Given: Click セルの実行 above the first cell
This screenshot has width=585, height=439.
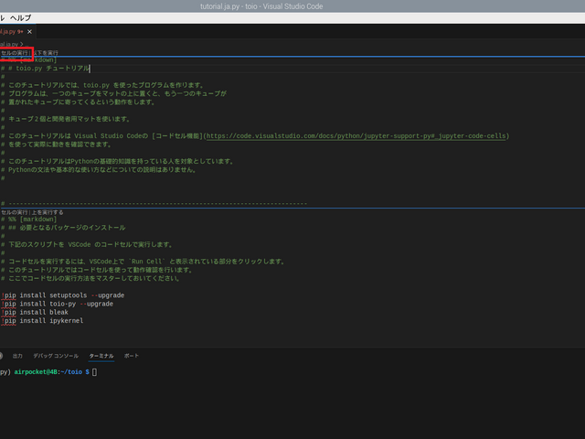Looking at the screenshot, I should point(15,53).
